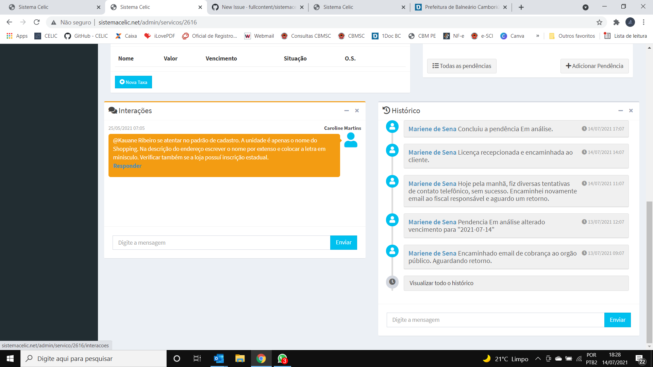
Task: Click Mariene de Sena name in 14:07 entry
Action: click(x=432, y=153)
